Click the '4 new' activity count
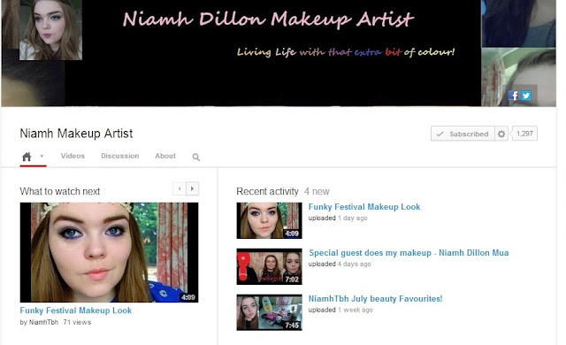The height and width of the screenshot is (345, 566). point(317,191)
